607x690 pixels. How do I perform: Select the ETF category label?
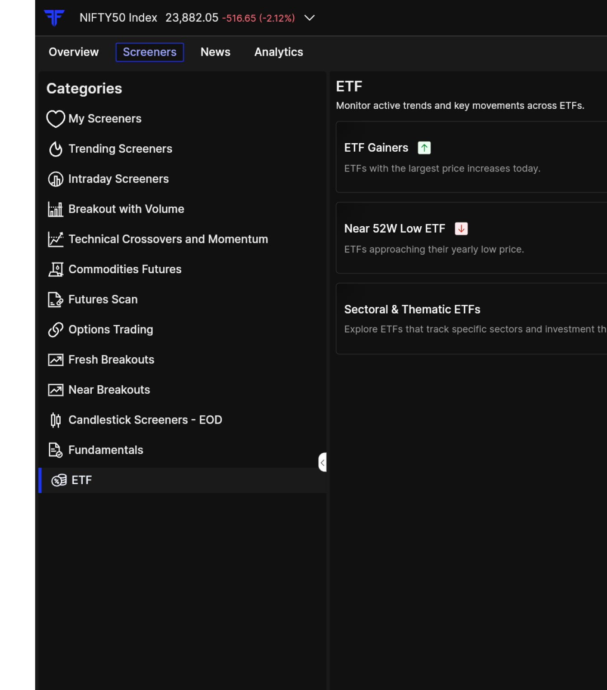82,480
